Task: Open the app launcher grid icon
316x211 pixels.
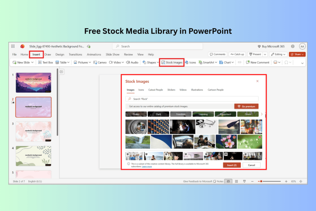Action: click(13, 46)
